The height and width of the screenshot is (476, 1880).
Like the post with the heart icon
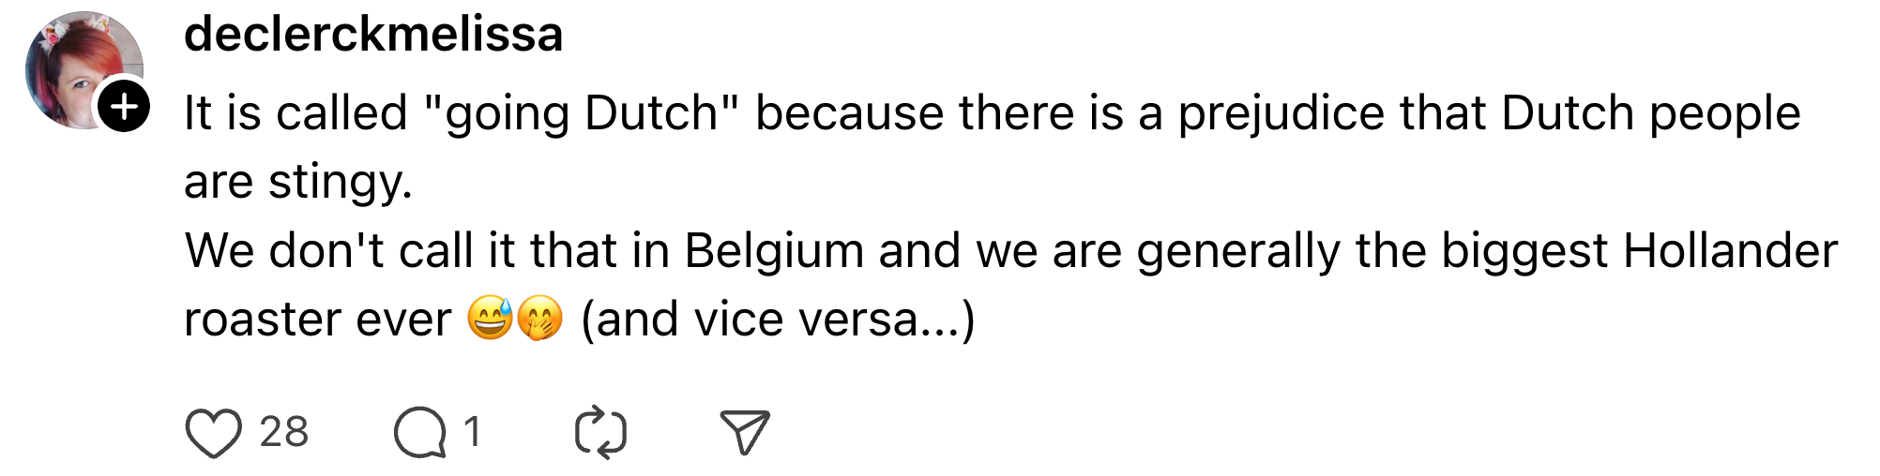point(214,433)
